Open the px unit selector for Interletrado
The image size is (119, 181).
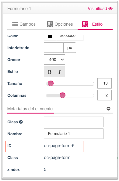(70, 48)
